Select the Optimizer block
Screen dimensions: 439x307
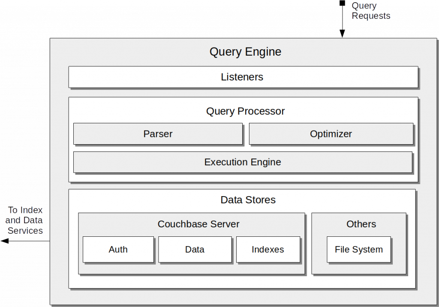[331, 134]
